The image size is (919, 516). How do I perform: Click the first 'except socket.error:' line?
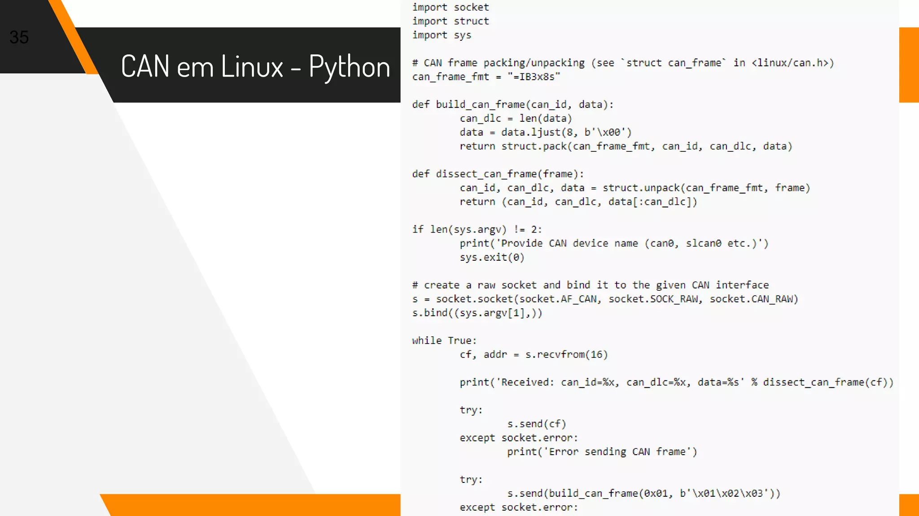click(519, 438)
